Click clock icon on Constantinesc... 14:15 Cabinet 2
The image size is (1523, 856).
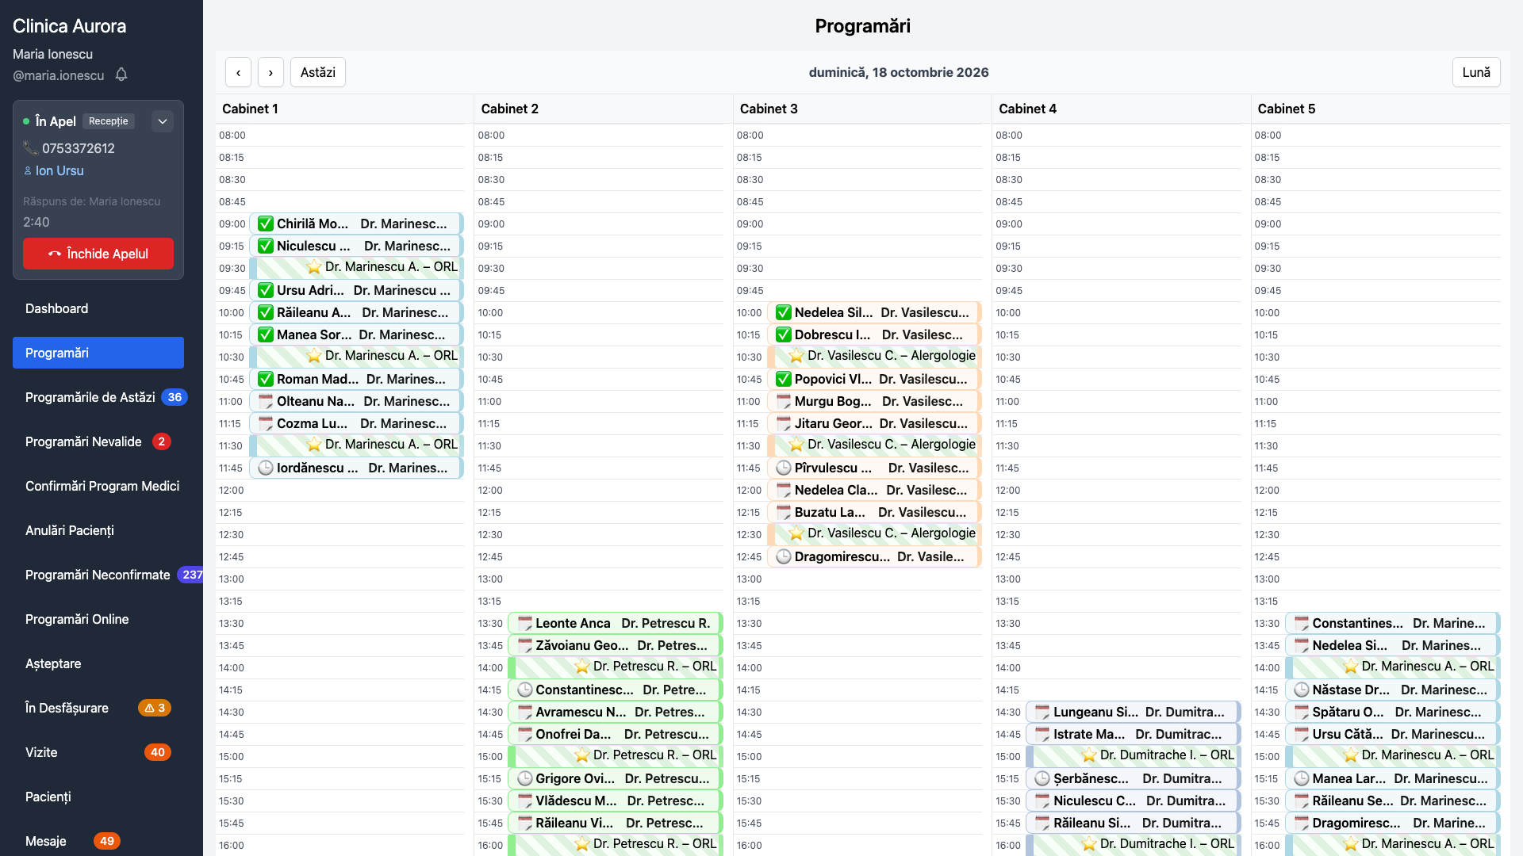click(x=524, y=690)
